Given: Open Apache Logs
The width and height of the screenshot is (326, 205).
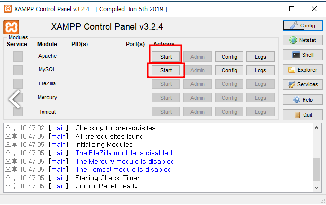Looking at the screenshot, I should point(261,57).
